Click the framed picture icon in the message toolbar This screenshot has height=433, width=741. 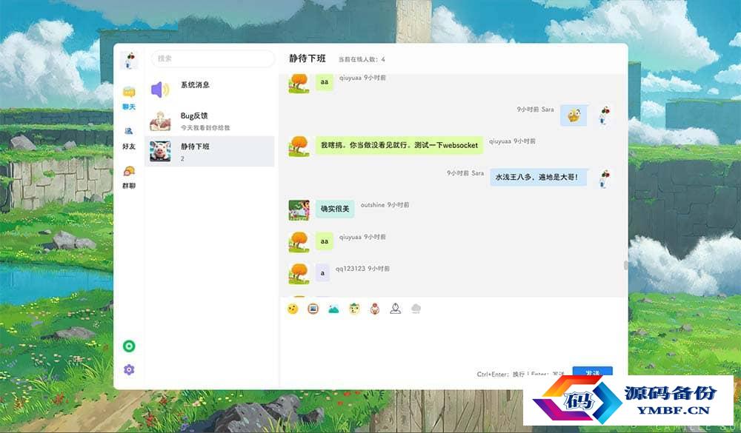pyautogui.click(x=313, y=309)
